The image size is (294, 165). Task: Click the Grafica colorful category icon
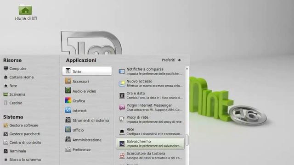click(x=68, y=100)
